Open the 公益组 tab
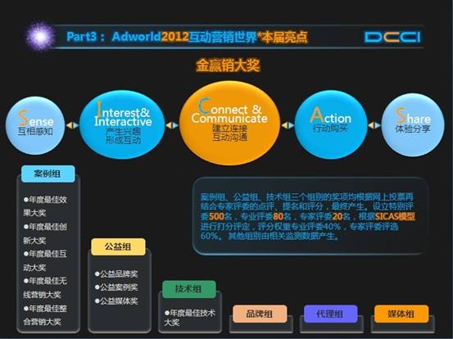This screenshot has width=453, height=339. click(118, 247)
